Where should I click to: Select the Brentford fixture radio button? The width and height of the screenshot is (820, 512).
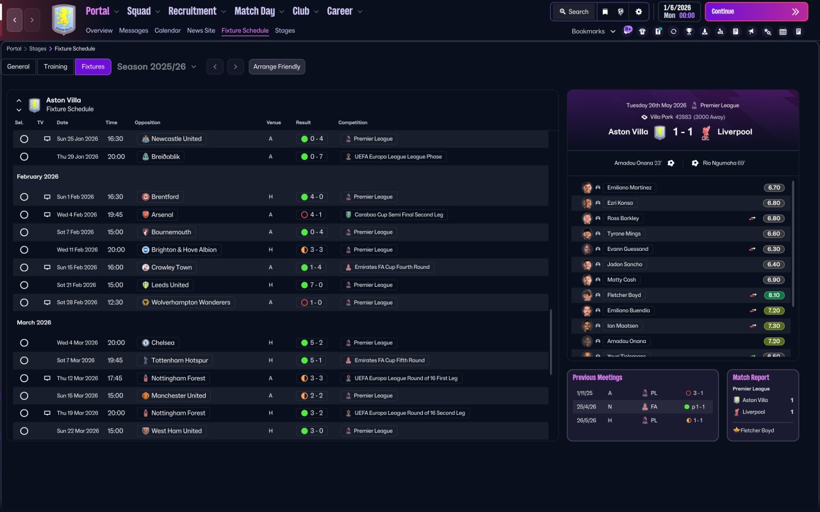click(x=24, y=197)
